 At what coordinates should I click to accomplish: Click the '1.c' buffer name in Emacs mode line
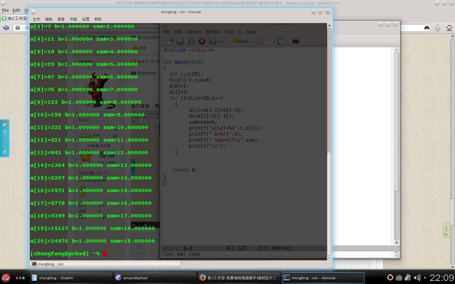click(188, 248)
